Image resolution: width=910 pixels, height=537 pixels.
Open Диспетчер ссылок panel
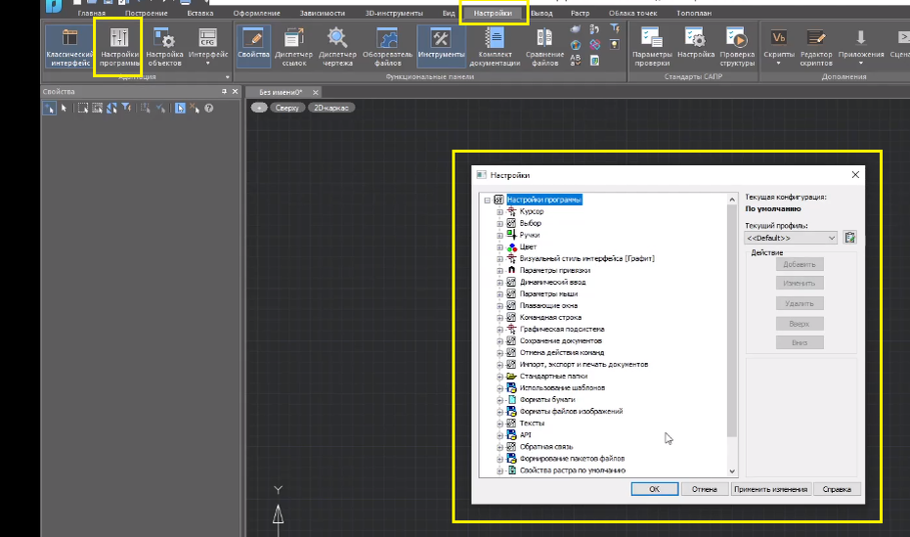tap(293, 46)
